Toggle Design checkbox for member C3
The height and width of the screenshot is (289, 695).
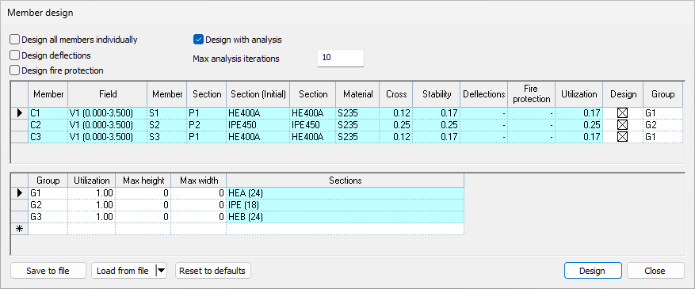tap(622, 137)
